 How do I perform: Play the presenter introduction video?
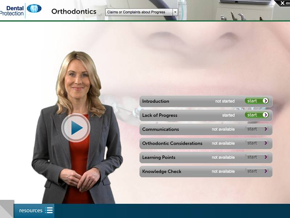[76, 128]
